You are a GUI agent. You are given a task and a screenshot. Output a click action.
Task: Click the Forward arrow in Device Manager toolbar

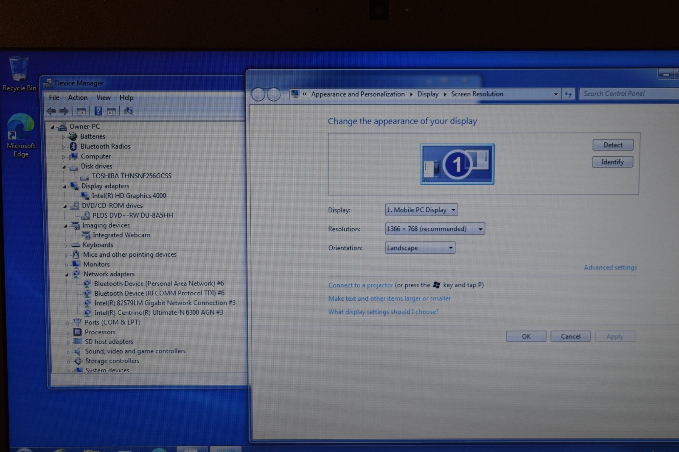[x=64, y=111]
